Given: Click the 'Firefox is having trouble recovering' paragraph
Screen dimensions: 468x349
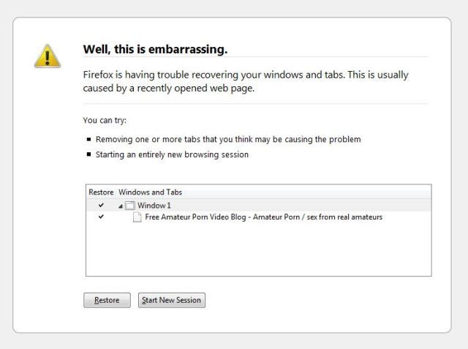Looking at the screenshot, I should (x=246, y=81).
